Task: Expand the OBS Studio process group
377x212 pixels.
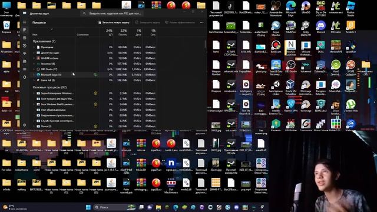Action: [34, 69]
